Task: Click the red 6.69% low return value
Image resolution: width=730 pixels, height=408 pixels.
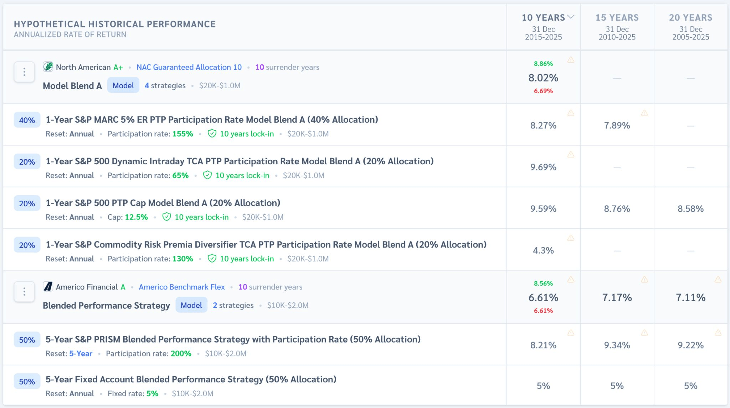Action: coord(543,91)
